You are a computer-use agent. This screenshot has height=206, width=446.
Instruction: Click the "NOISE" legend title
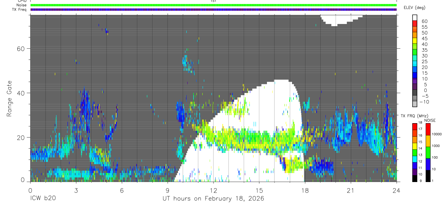[x=430, y=120]
